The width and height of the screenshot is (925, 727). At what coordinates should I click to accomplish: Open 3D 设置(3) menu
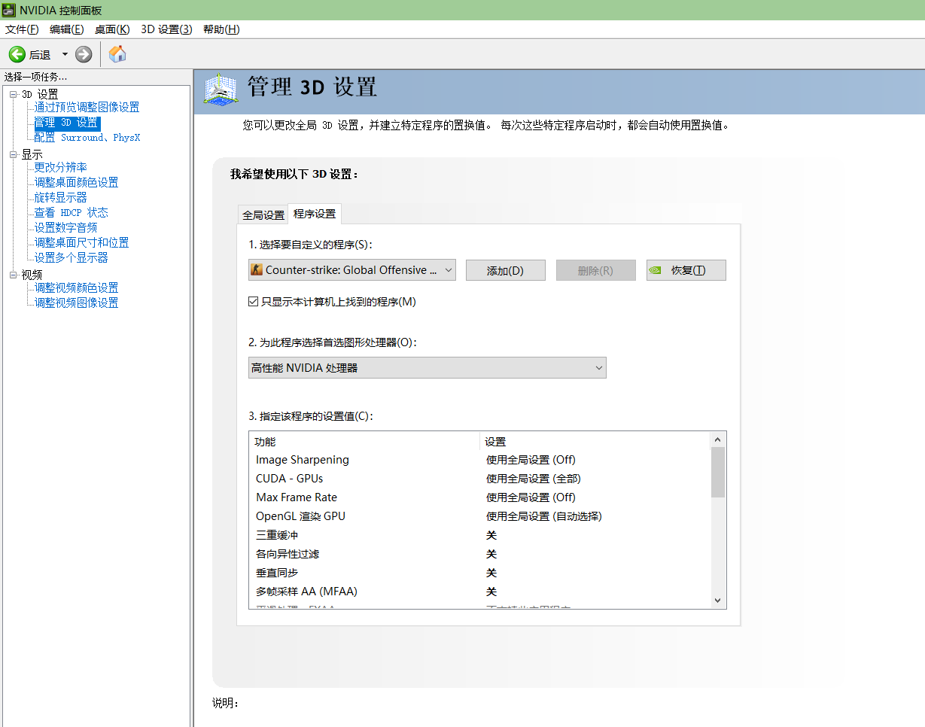point(166,29)
